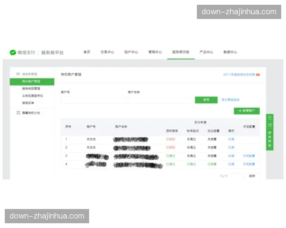Click the green 查询 search button

(x=206, y=100)
